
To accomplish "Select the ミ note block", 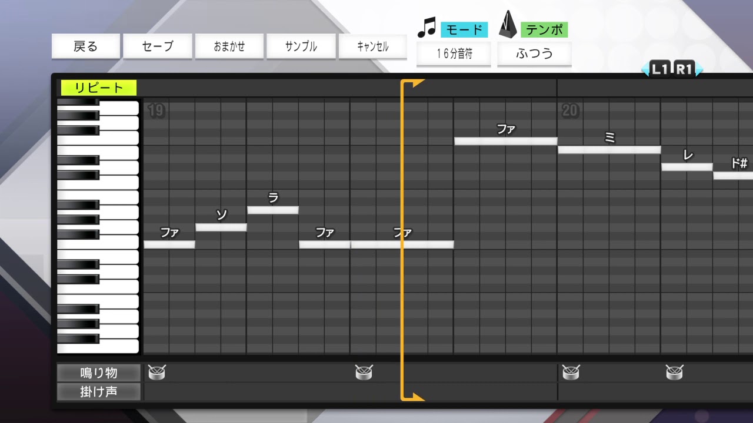I will pos(609,150).
